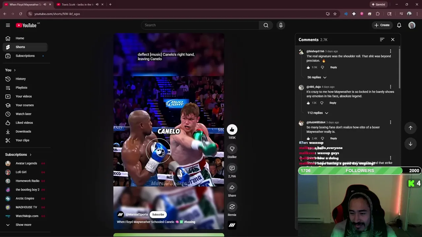
Task: Share this Short
Action: [x=232, y=188]
